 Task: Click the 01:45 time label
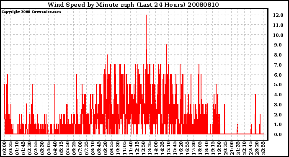(x=23, y=148)
